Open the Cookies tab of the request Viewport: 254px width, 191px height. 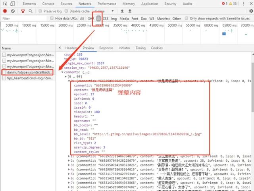click(157, 48)
